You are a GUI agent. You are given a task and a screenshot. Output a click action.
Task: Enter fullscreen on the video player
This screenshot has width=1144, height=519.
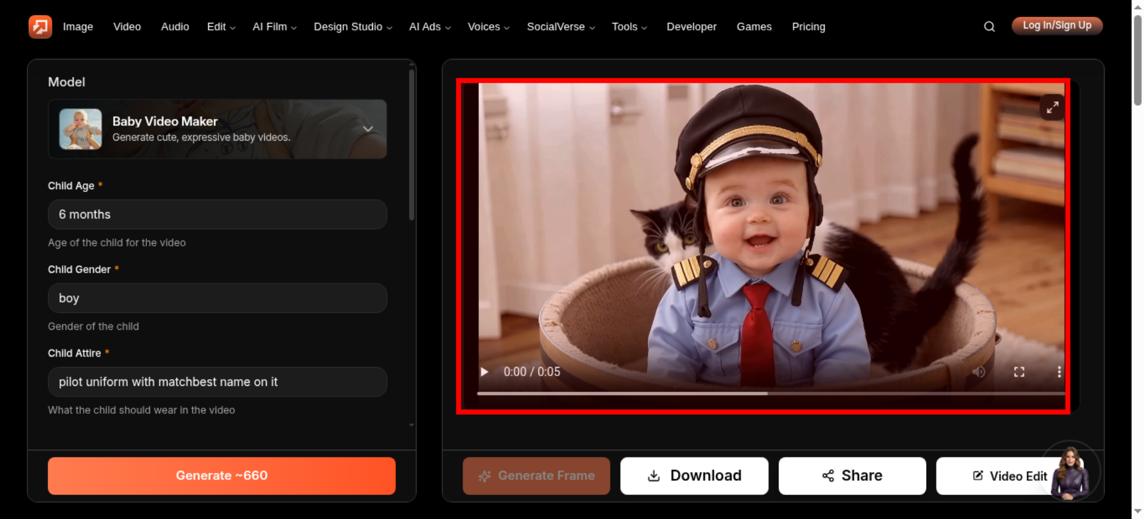1019,372
